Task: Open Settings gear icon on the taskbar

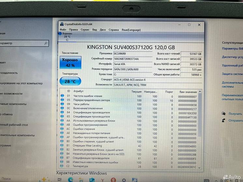Action: [x=124, y=180]
